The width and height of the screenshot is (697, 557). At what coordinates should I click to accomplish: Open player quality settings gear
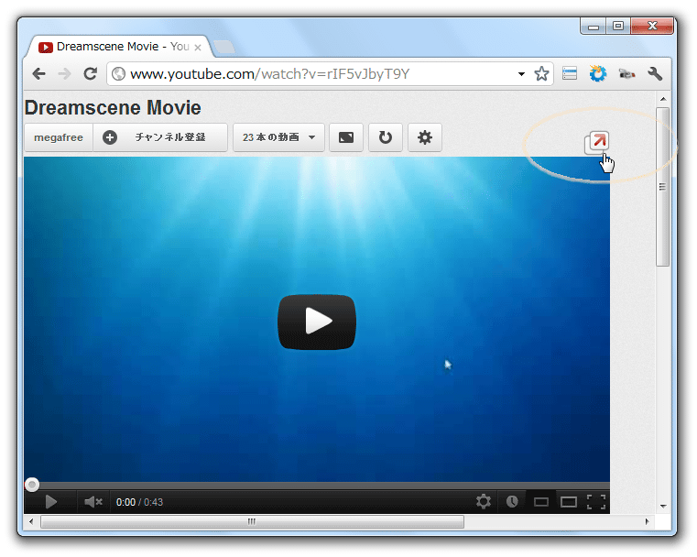(x=484, y=501)
